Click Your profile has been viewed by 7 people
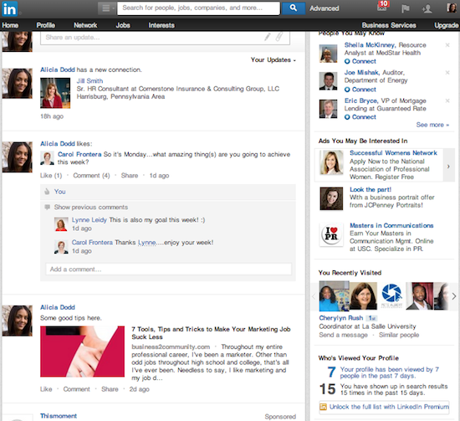The height and width of the screenshot is (421, 460). coord(389,372)
